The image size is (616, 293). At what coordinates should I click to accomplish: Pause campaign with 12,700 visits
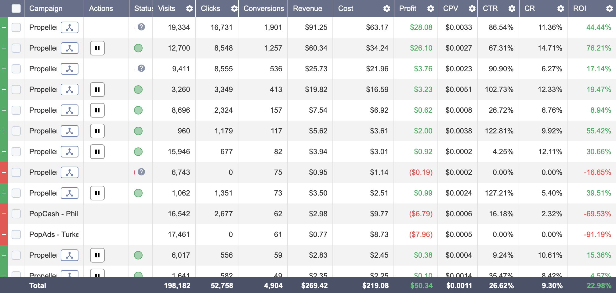(x=97, y=48)
